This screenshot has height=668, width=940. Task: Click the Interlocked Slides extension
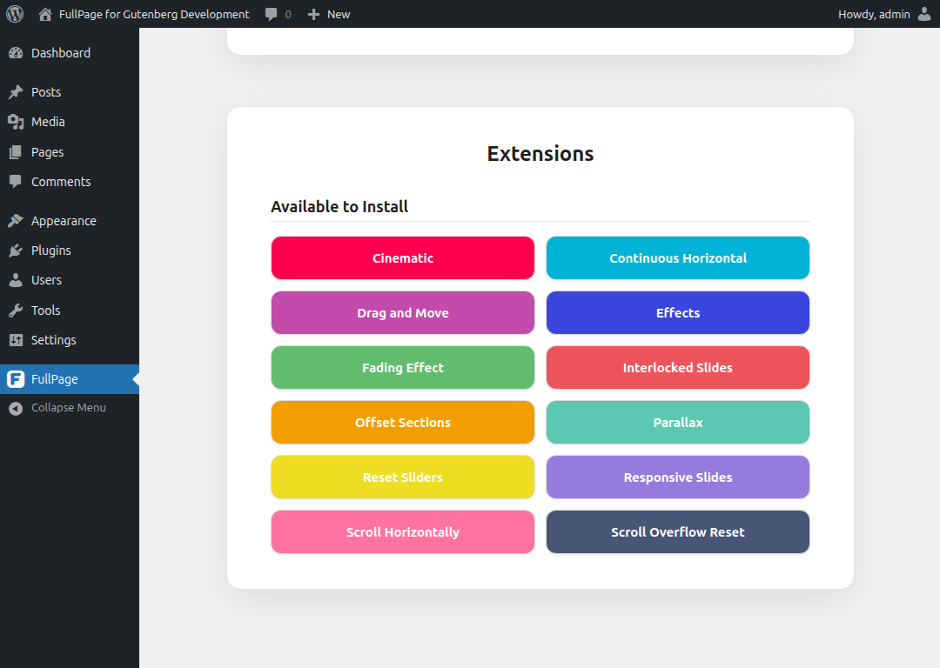(678, 367)
